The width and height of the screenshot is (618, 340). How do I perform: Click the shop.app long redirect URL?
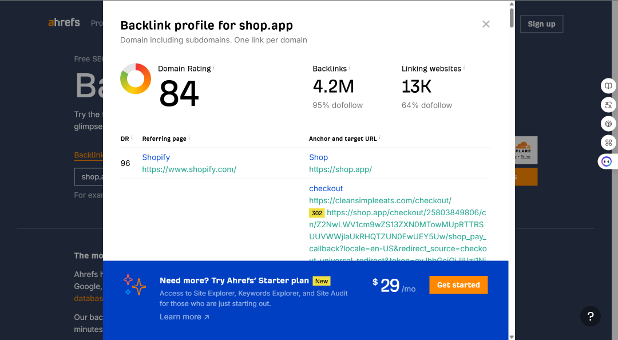(398, 236)
